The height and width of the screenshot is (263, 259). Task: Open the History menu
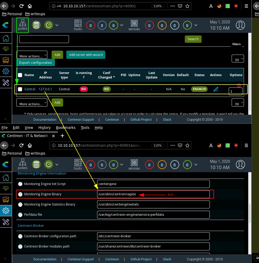(x=44, y=128)
